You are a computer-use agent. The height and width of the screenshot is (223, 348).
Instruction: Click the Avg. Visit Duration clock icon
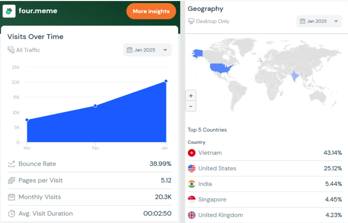point(11,214)
